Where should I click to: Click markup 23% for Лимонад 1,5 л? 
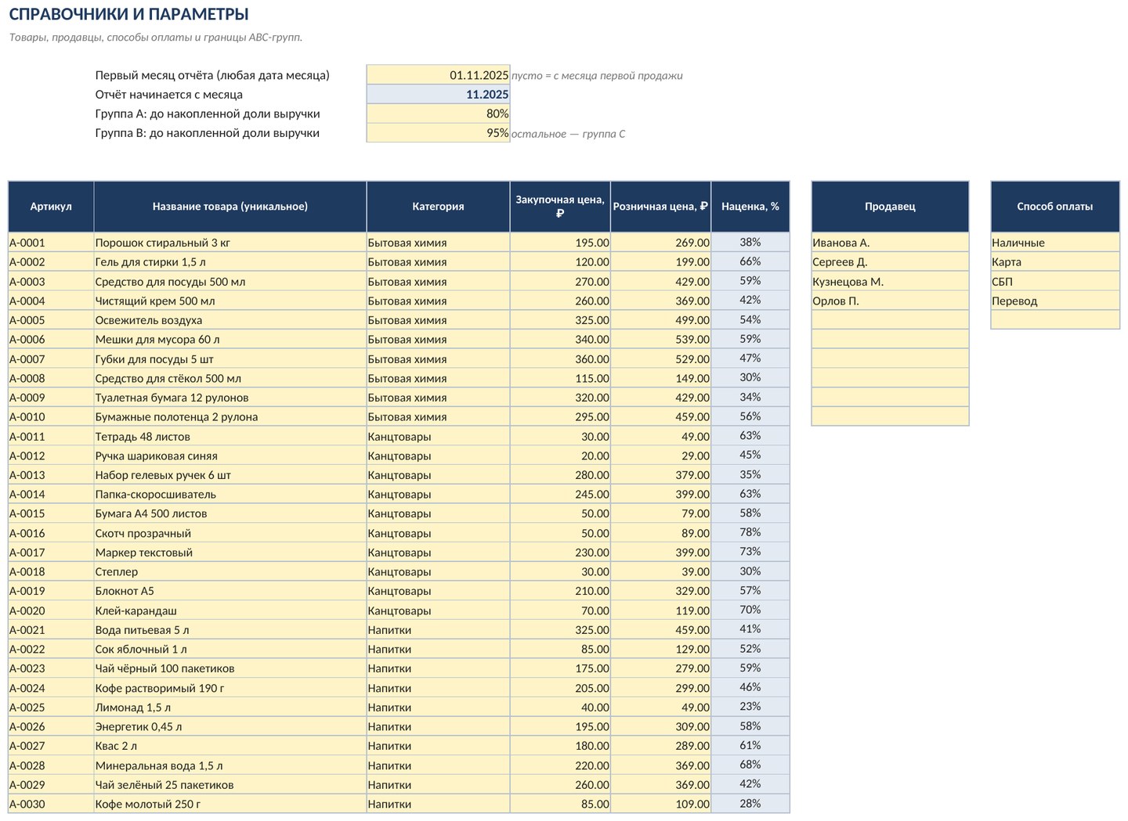click(x=750, y=708)
